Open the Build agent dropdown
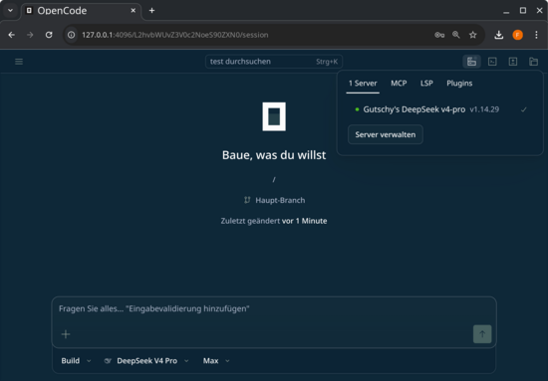This screenshot has width=548, height=381. [x=76, y=361]
